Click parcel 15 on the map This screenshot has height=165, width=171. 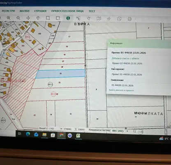(x=71, y=114)
